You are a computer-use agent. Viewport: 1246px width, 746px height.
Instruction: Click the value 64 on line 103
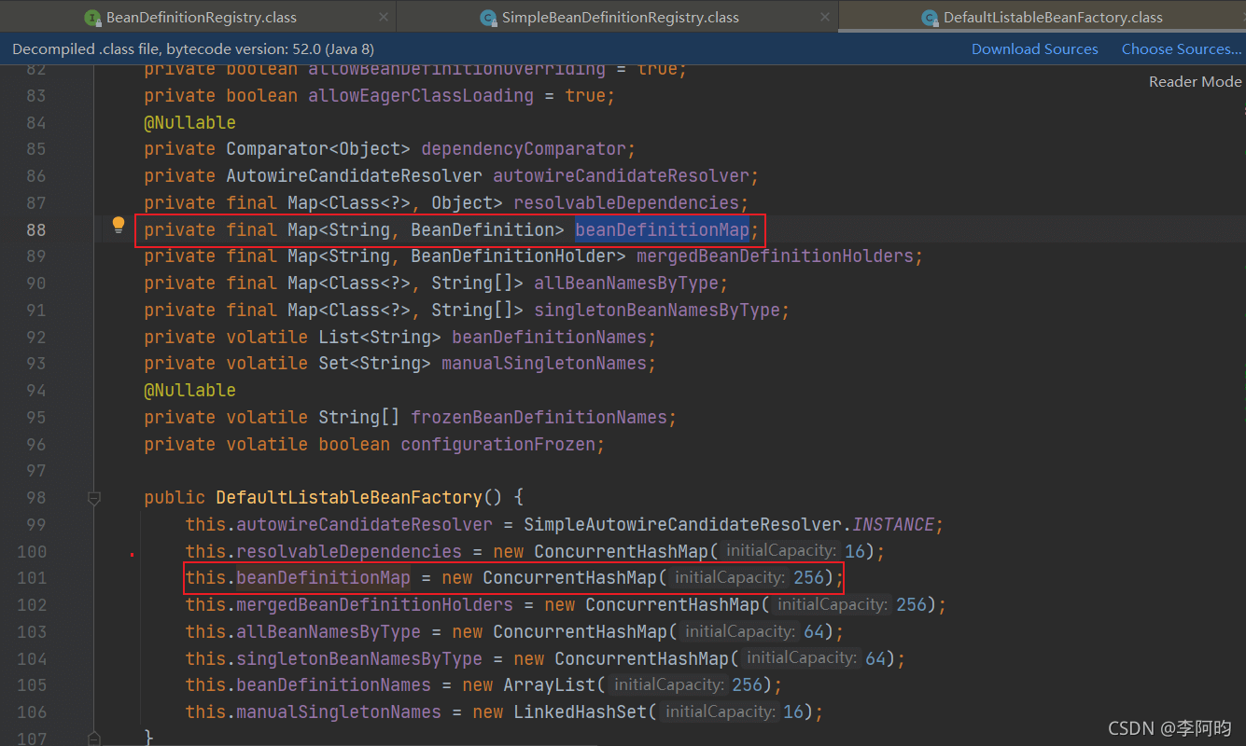click(x=815, y=631)
